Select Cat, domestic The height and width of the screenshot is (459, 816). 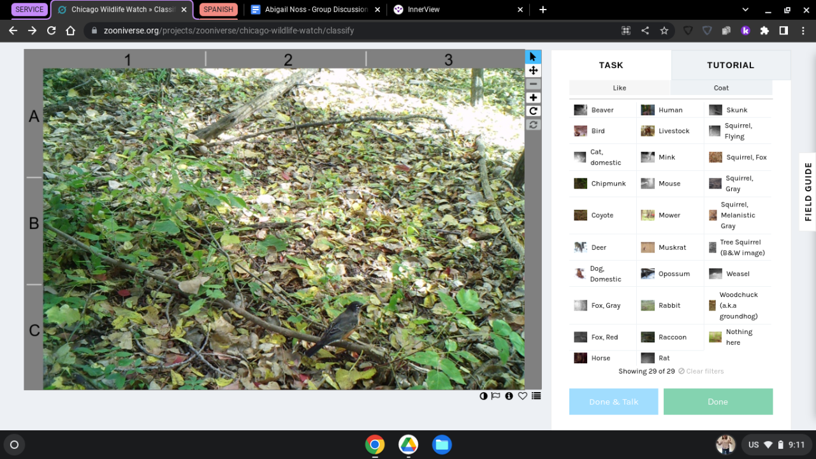point(603,157)
